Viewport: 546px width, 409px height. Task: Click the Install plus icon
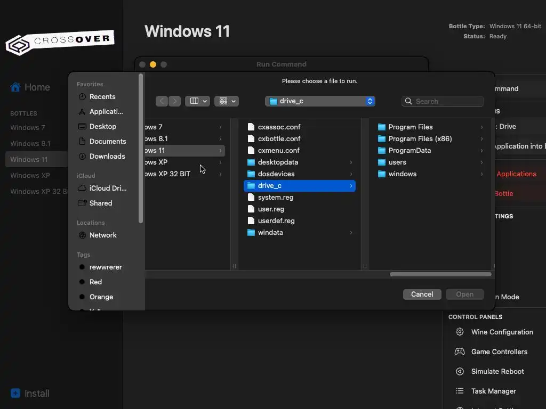point(15,393)
